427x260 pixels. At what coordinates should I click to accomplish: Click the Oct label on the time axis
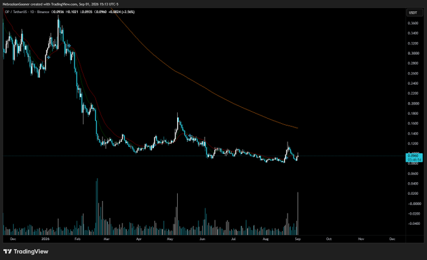[x=329, y=239]
